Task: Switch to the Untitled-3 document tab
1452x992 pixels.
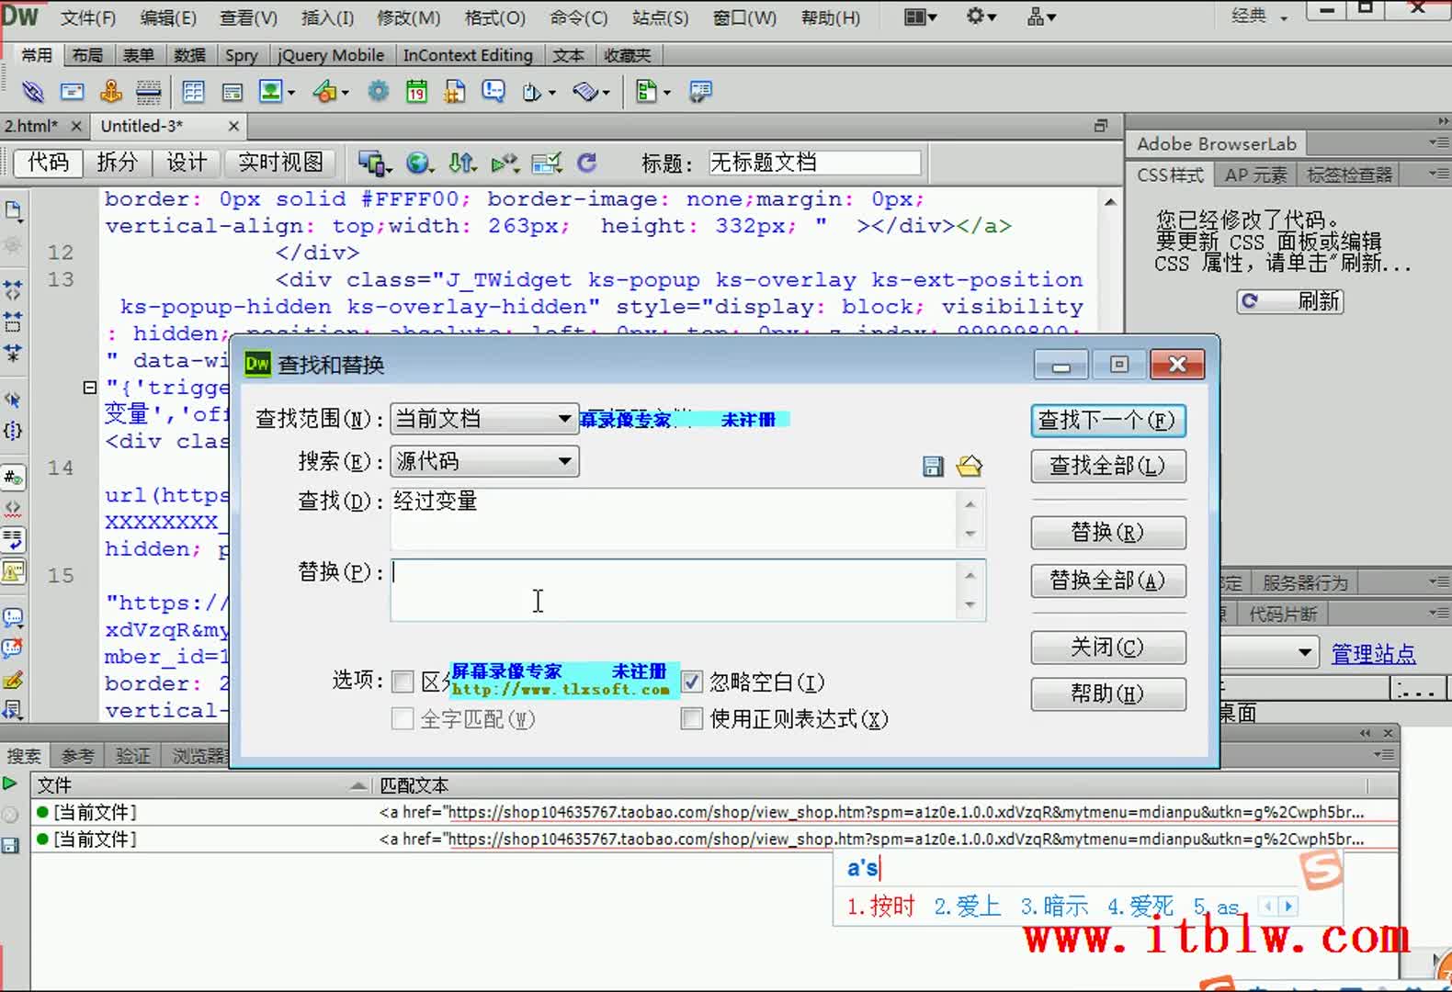Action: (x=142, y=126)
